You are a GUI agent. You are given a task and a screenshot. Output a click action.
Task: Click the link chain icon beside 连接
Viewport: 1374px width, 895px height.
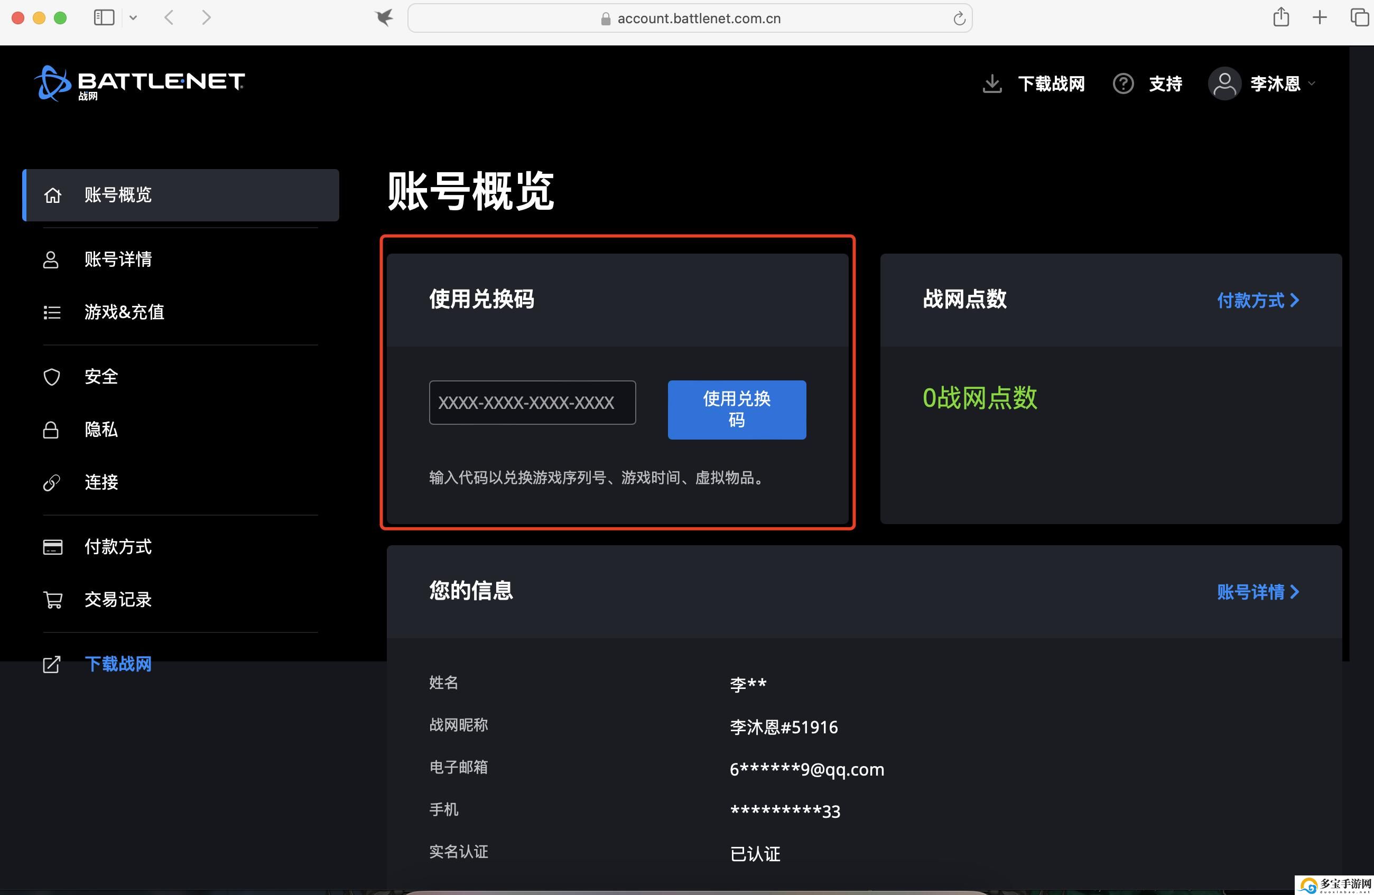[51, 482]
